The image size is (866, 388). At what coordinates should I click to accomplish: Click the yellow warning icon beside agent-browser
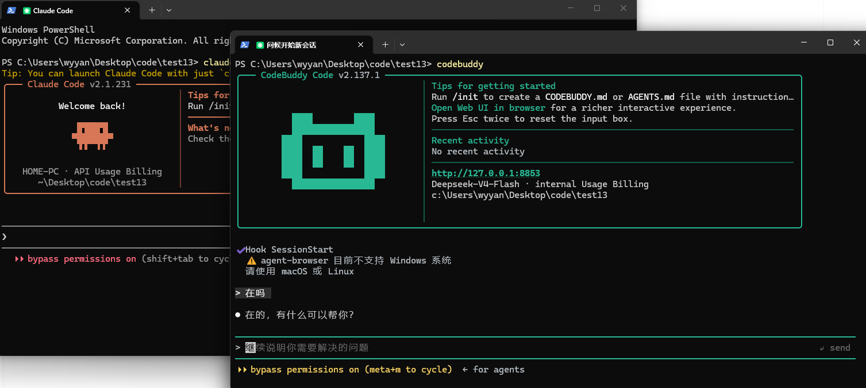(251, 261)
